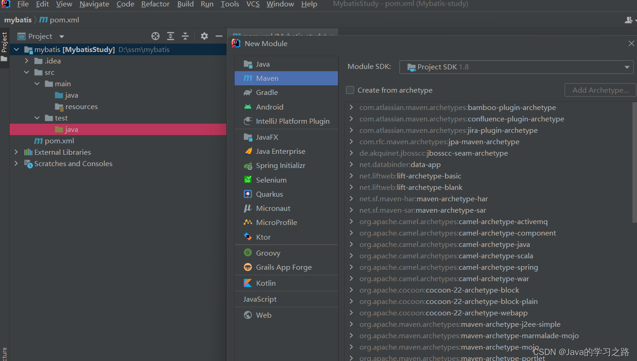Hide the Project panel with minus icon
The image size is (637, 361).
[219, 36]
